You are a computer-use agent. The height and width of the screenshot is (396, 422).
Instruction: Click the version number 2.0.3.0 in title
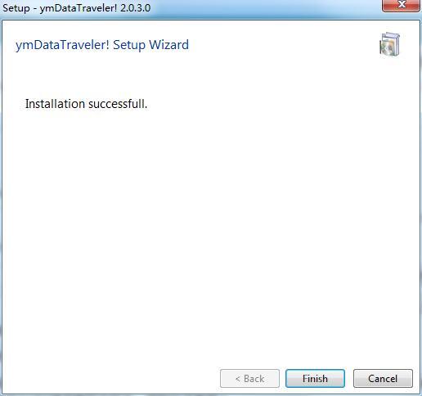(x=136, y=8)
